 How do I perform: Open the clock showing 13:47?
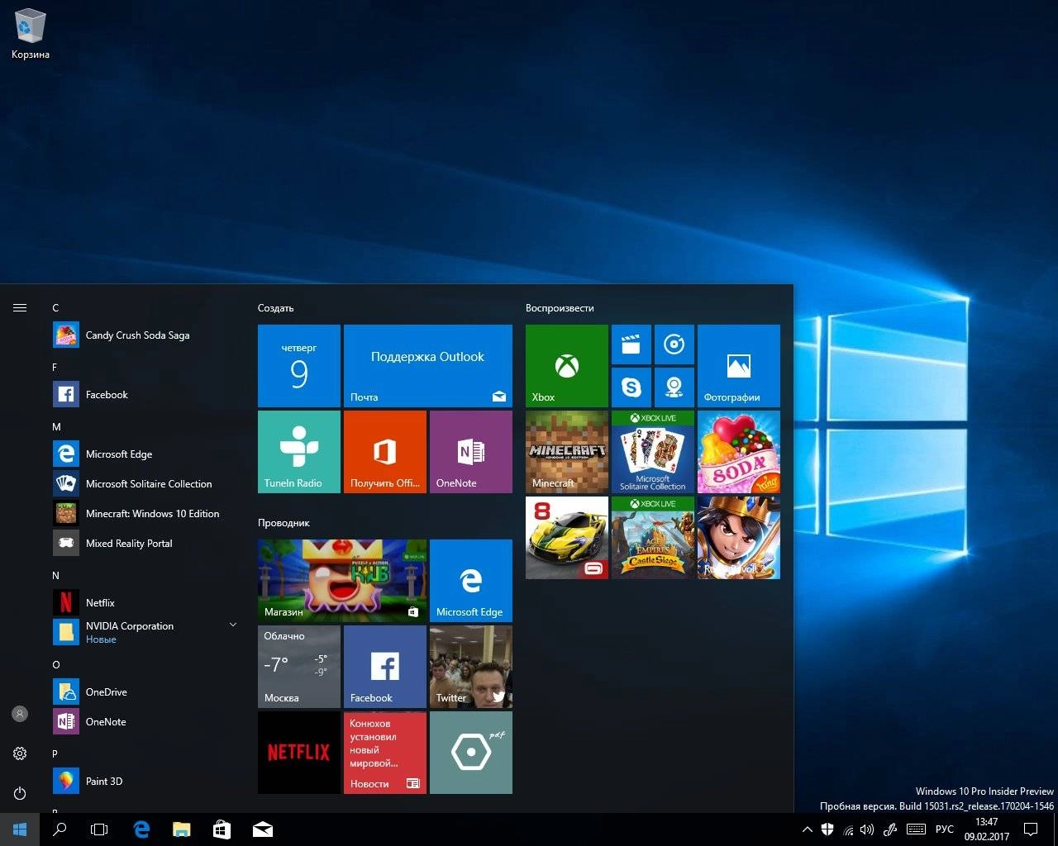tap(986, 829)
